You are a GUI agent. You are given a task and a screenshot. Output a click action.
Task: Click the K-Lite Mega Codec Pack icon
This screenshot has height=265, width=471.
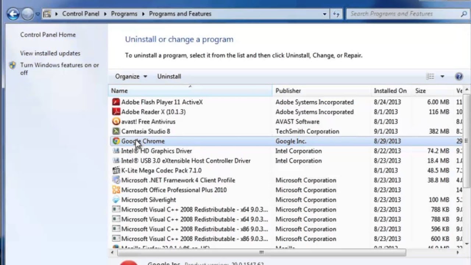(116, 170)
